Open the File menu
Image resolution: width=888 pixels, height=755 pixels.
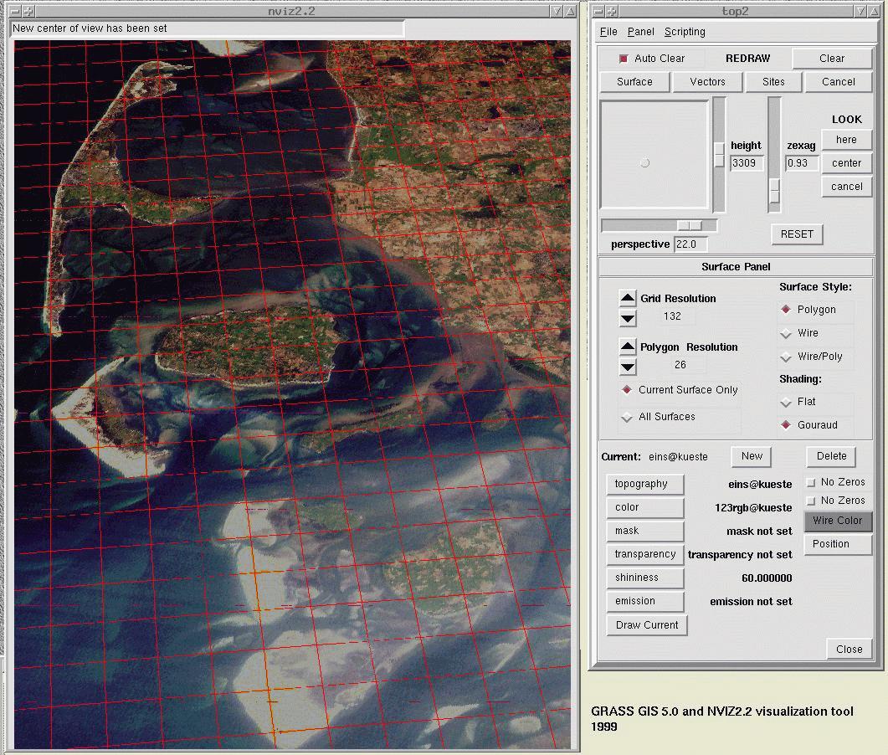(x=608, y=32)
